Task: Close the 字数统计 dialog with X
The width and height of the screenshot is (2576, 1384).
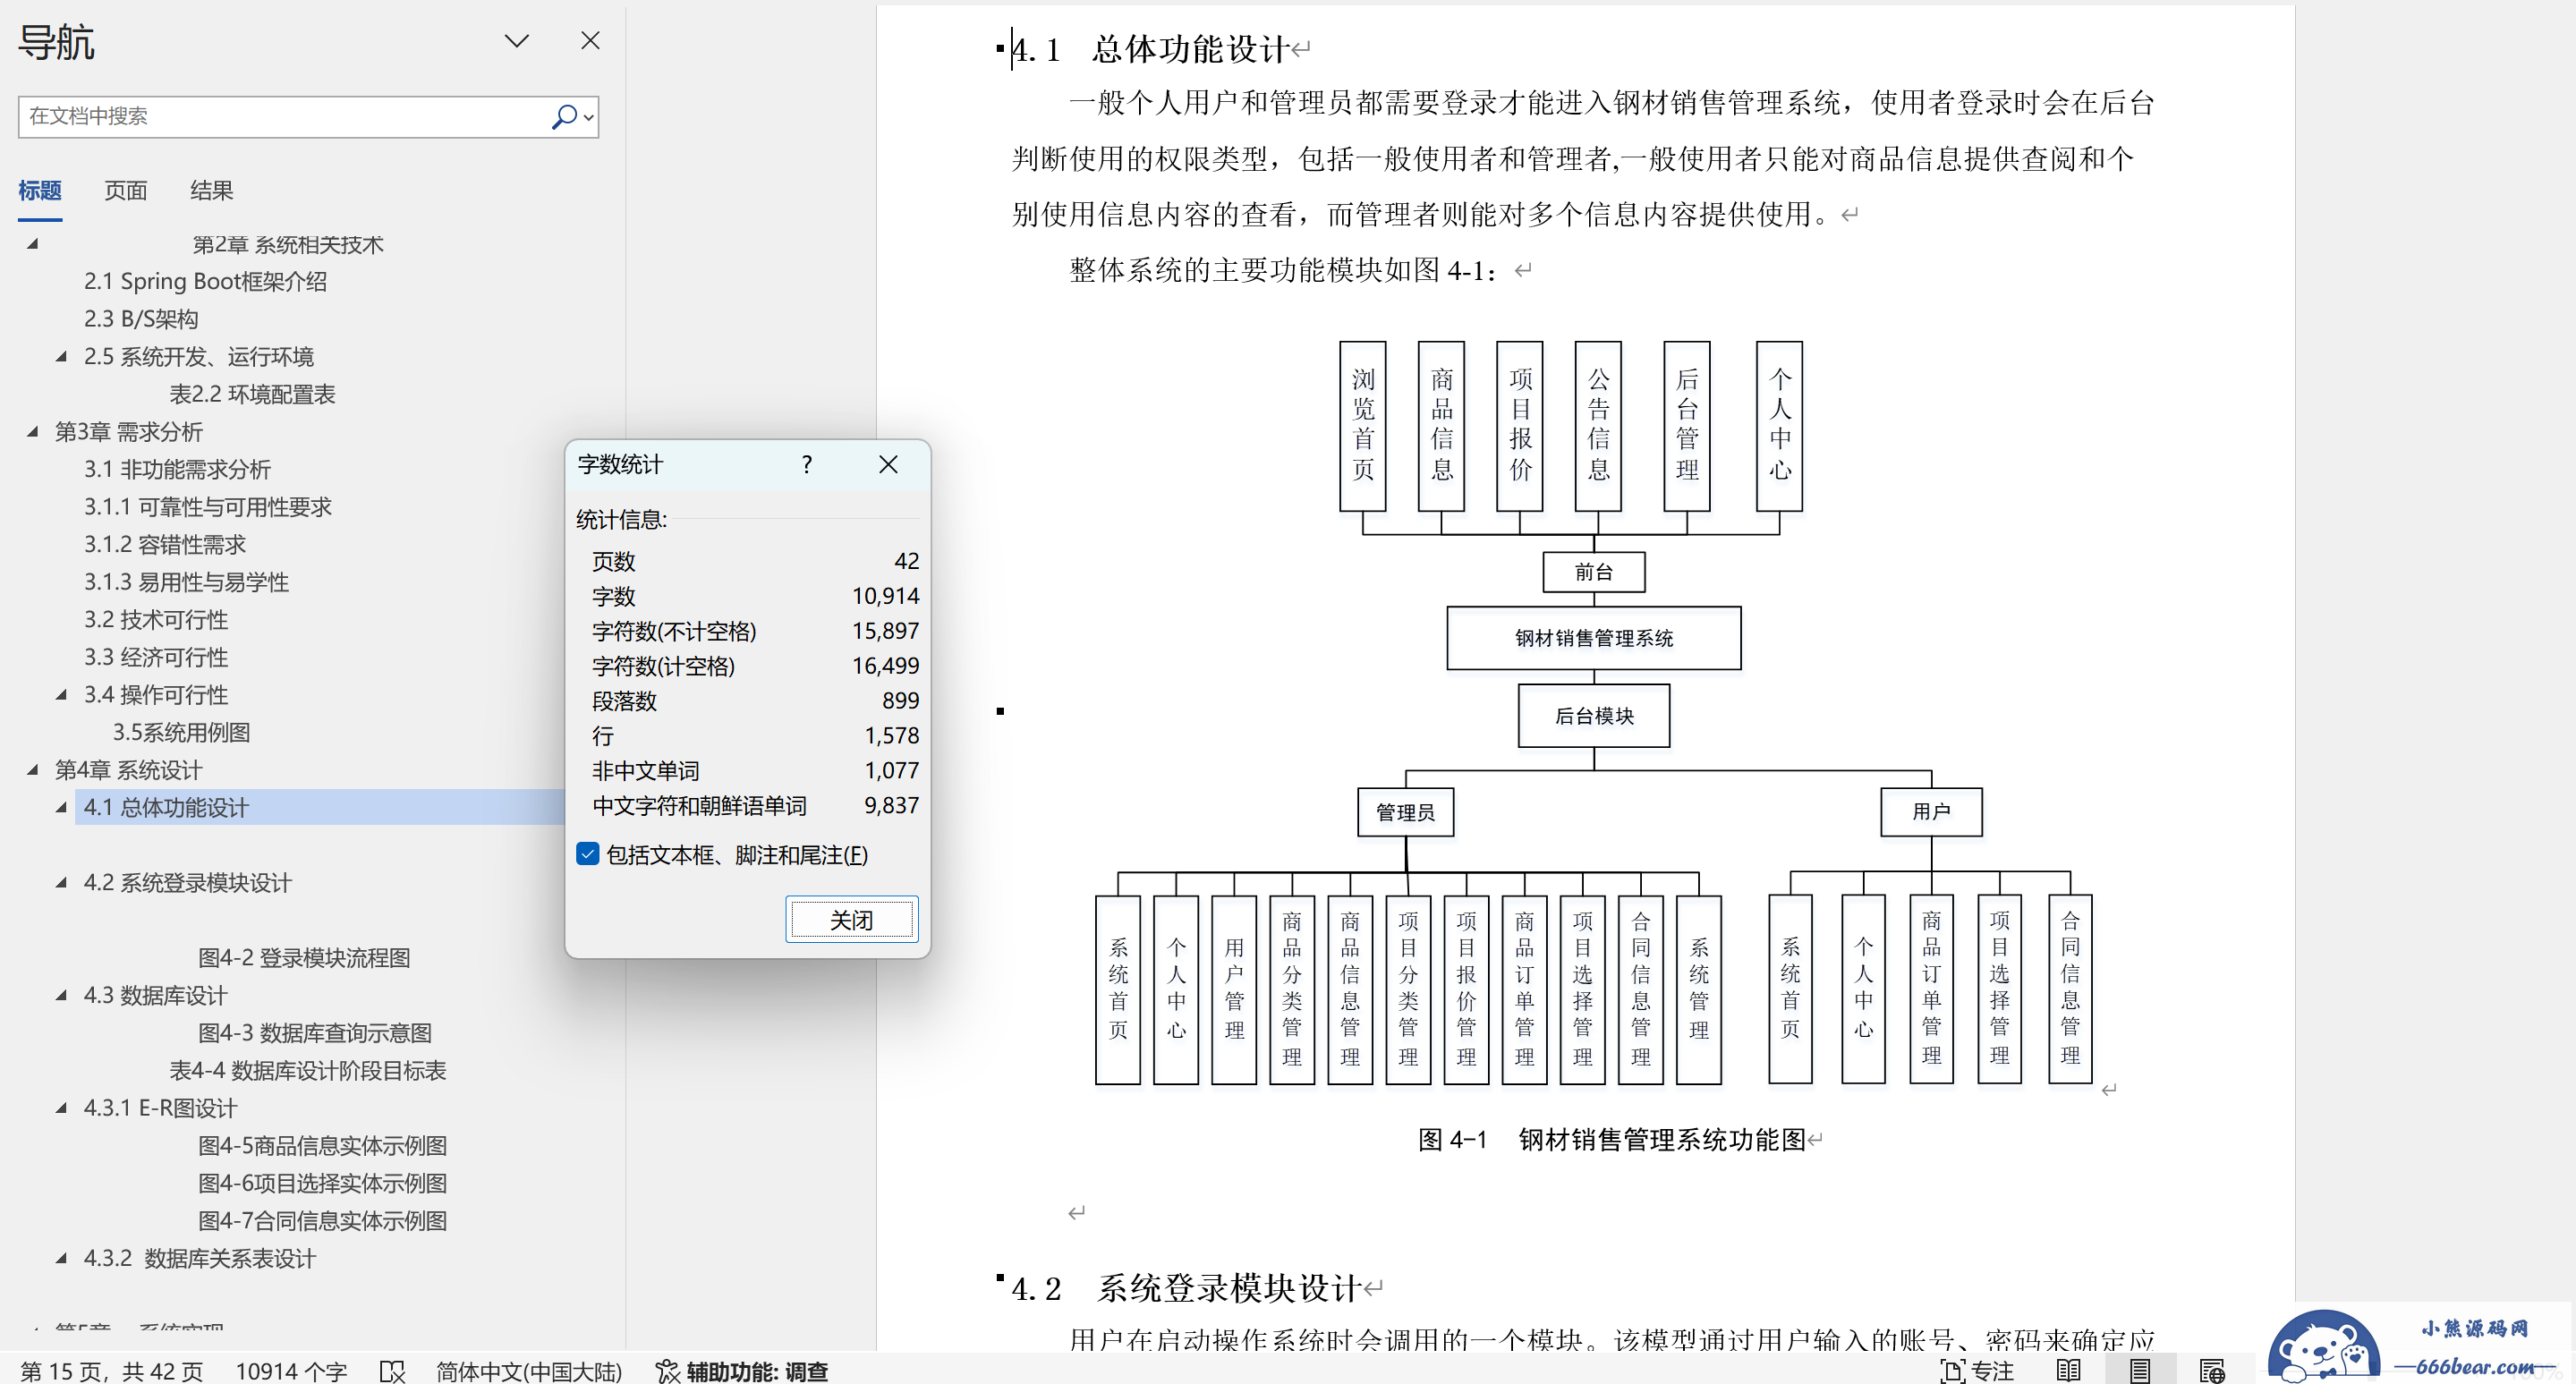Action: click(x=888, y=464)
